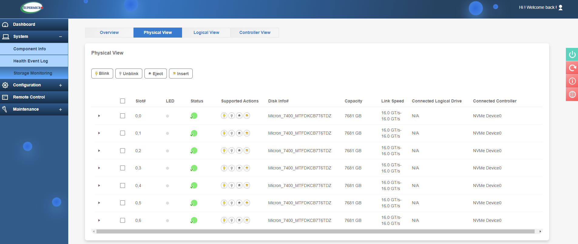Expand the row details for slot 0,3
Viewport: 578px width, 244px height.
pos(99,168)
